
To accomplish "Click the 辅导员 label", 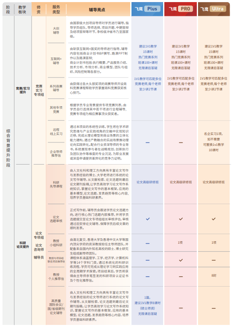I will [39, 257].
